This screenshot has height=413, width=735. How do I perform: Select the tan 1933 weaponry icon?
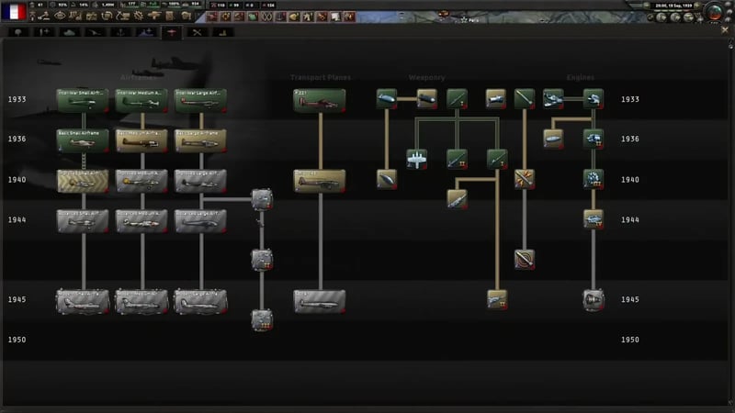tap(496, 99)
